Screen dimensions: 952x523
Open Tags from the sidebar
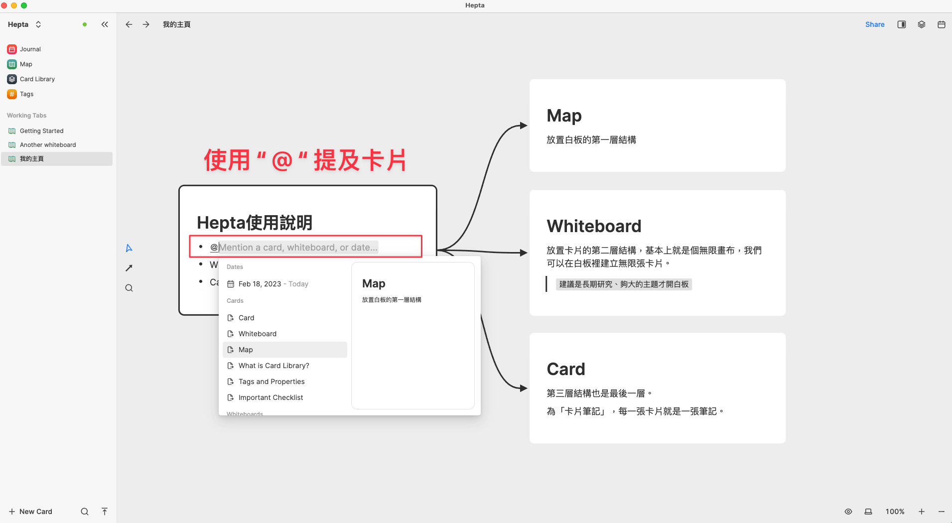coord(26,94)
